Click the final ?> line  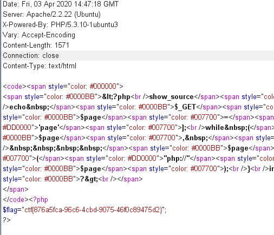[x=6, y=220]
